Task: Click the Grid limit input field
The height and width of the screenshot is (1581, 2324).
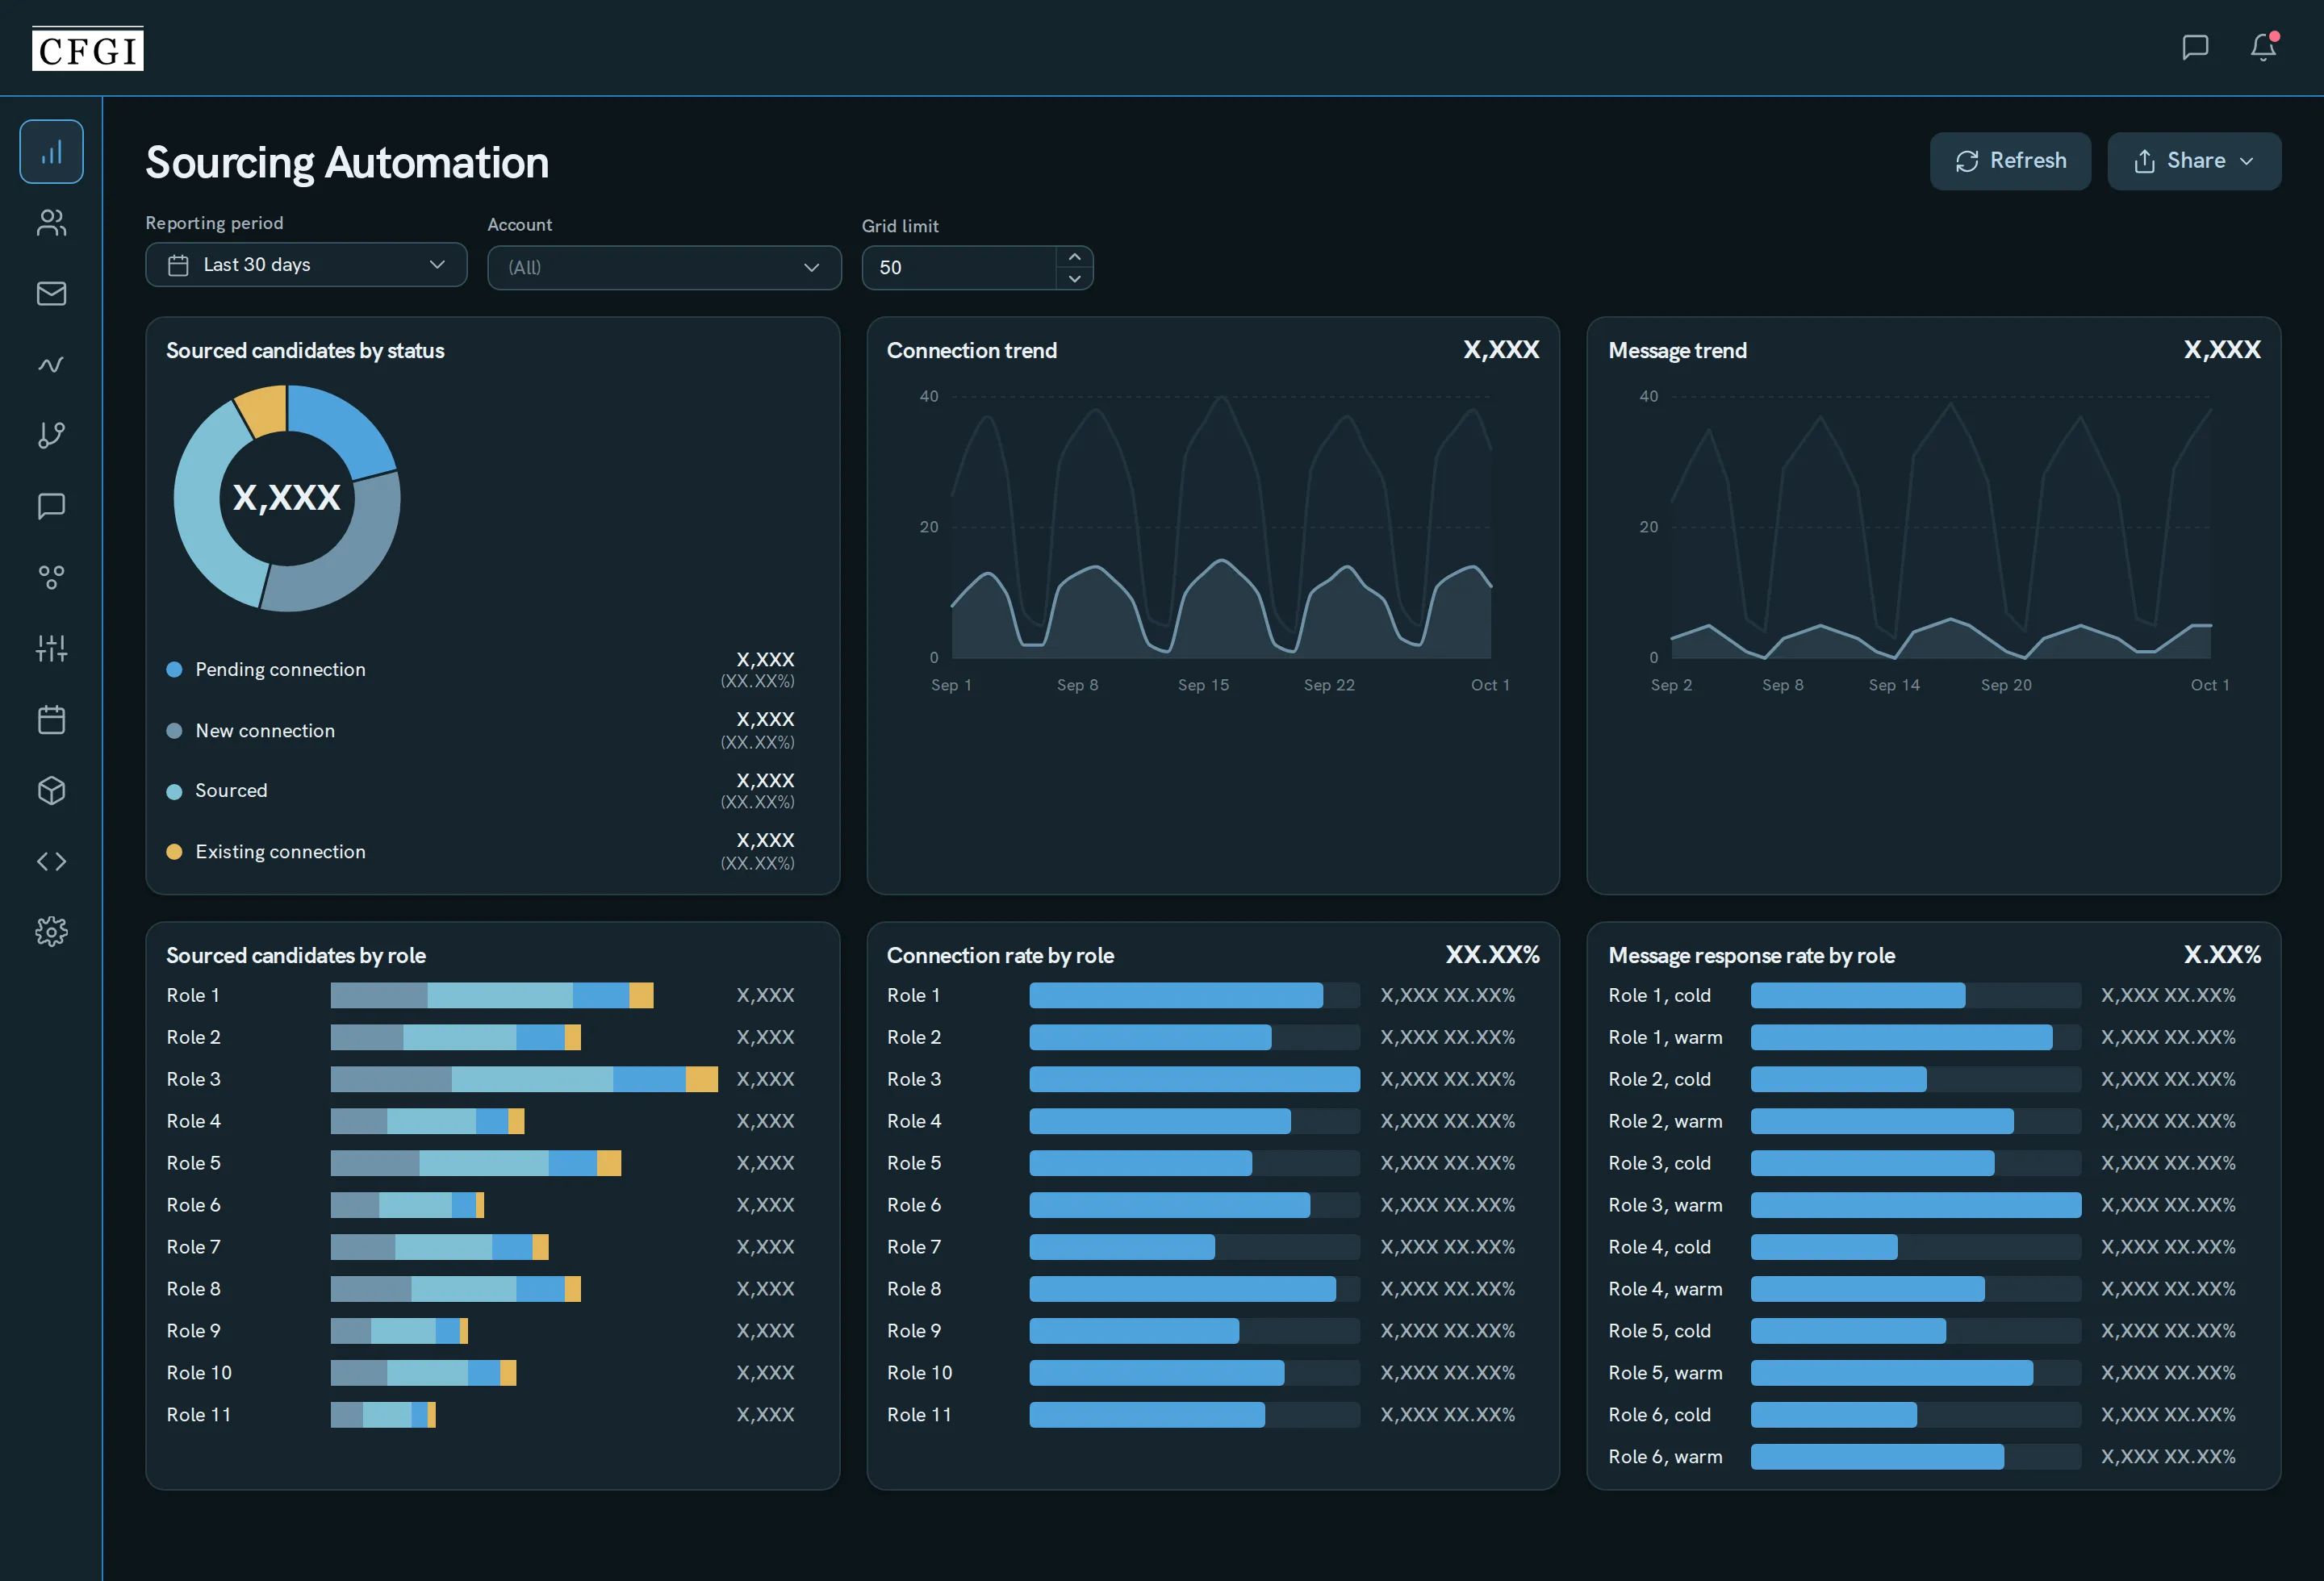Action: point(958,268)
